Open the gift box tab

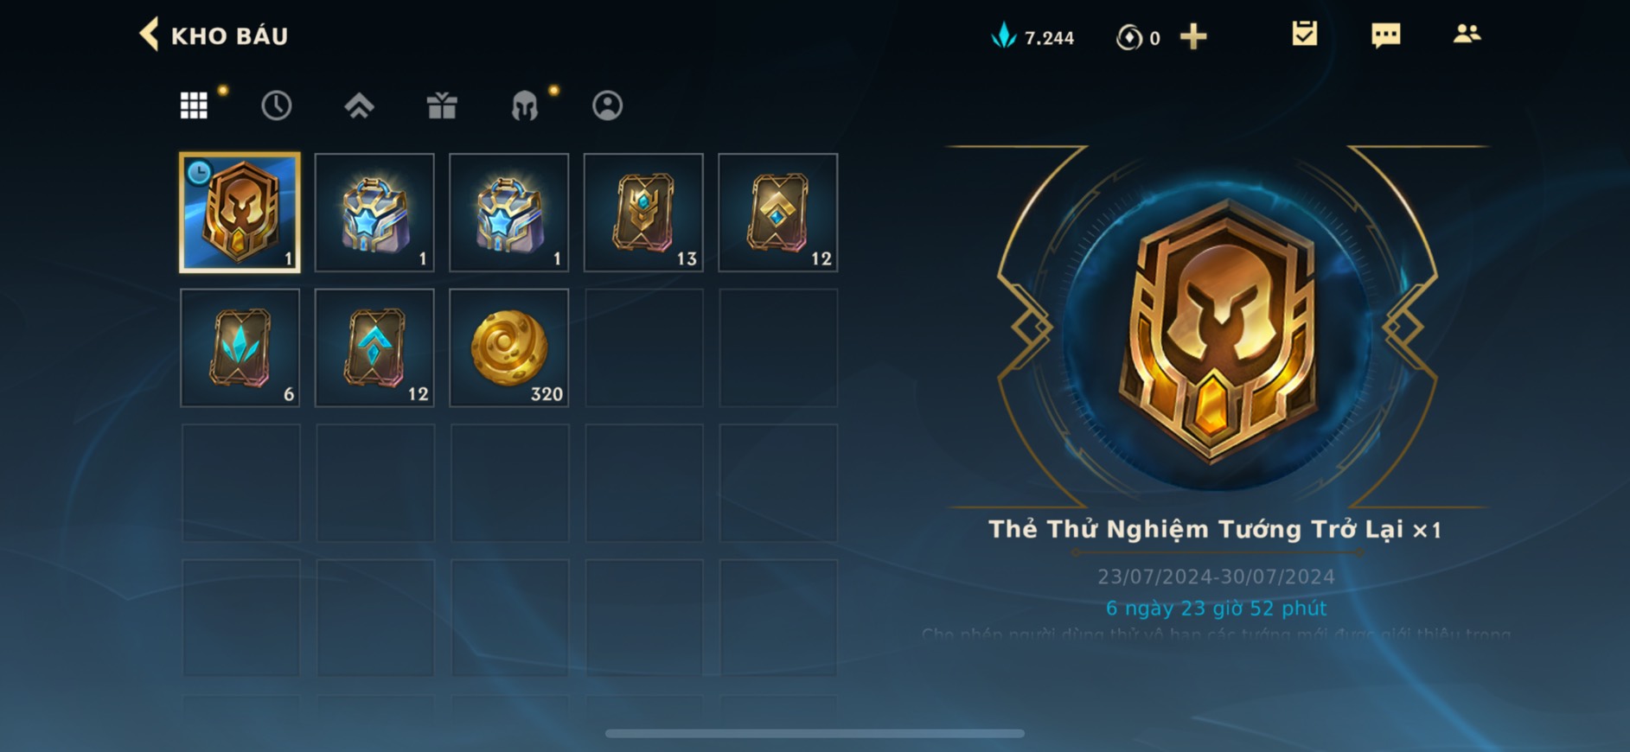[x=442, y=105]
